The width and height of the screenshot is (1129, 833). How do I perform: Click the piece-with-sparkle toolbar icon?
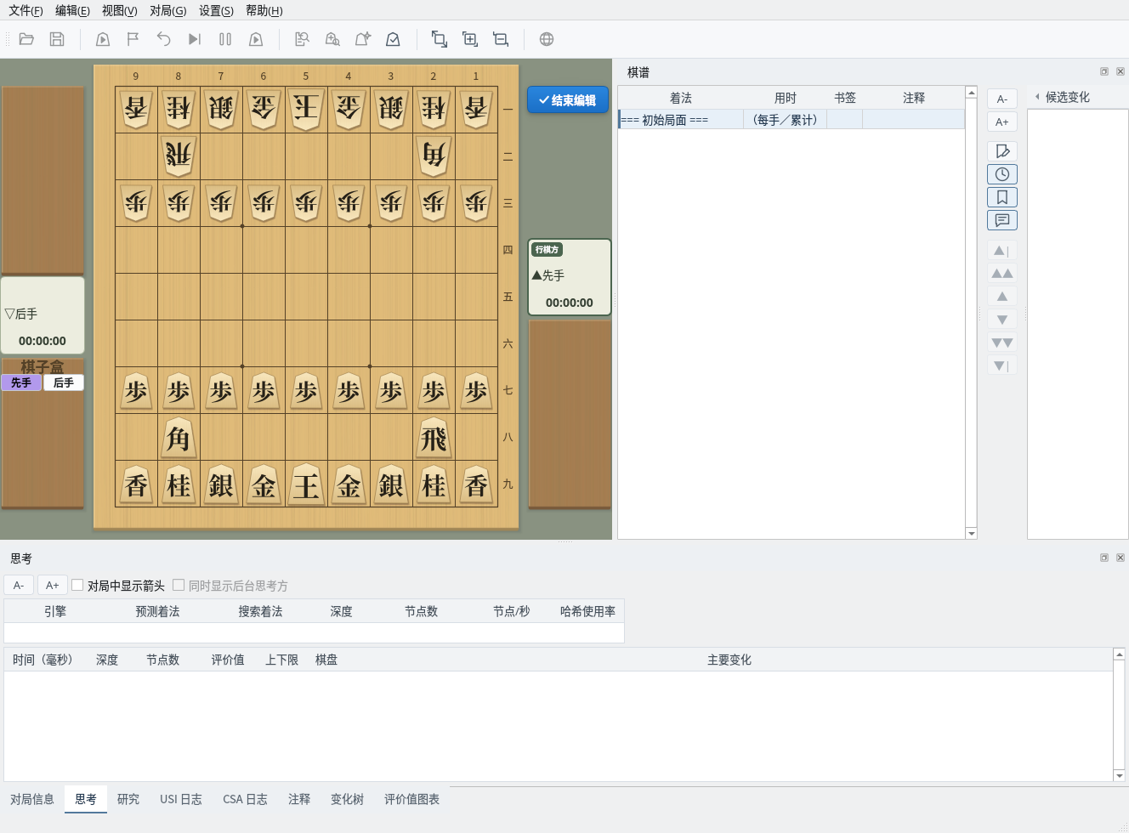363,39
